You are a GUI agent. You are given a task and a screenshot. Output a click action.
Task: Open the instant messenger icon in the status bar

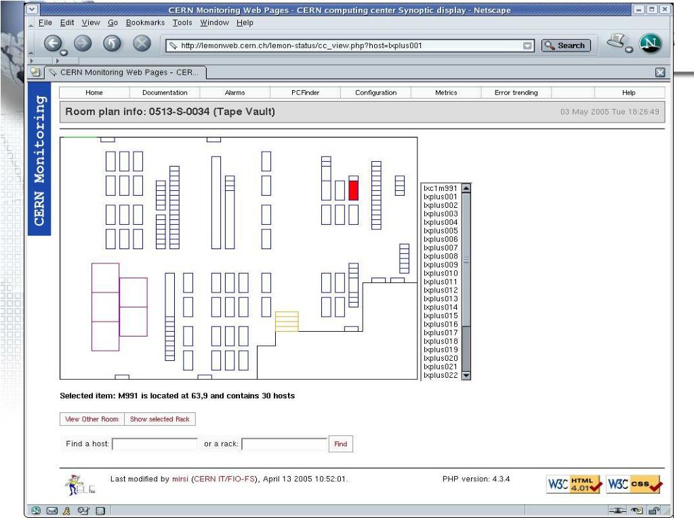pos(67,511)
